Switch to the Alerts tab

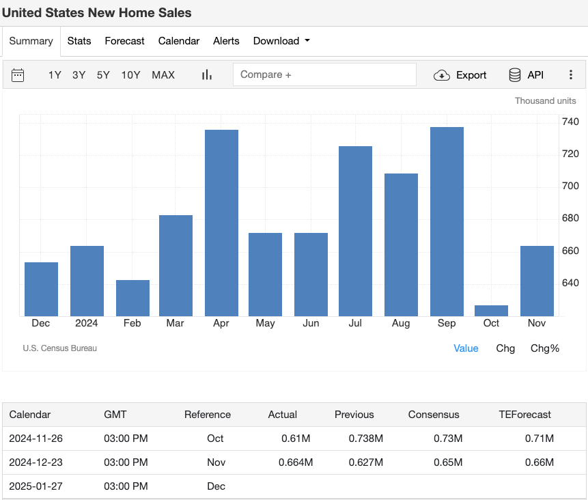point(226,41)
